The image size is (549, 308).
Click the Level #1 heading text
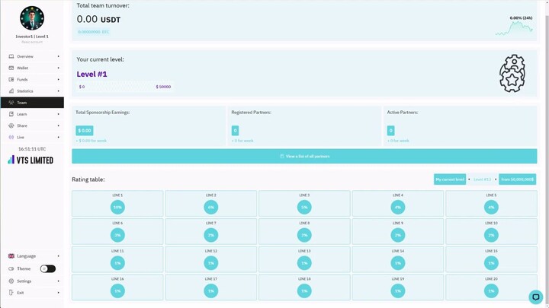(x=91, y=74)
